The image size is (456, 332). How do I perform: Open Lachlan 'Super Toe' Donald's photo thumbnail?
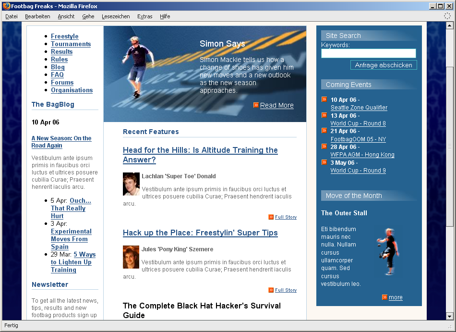point(131,184)
